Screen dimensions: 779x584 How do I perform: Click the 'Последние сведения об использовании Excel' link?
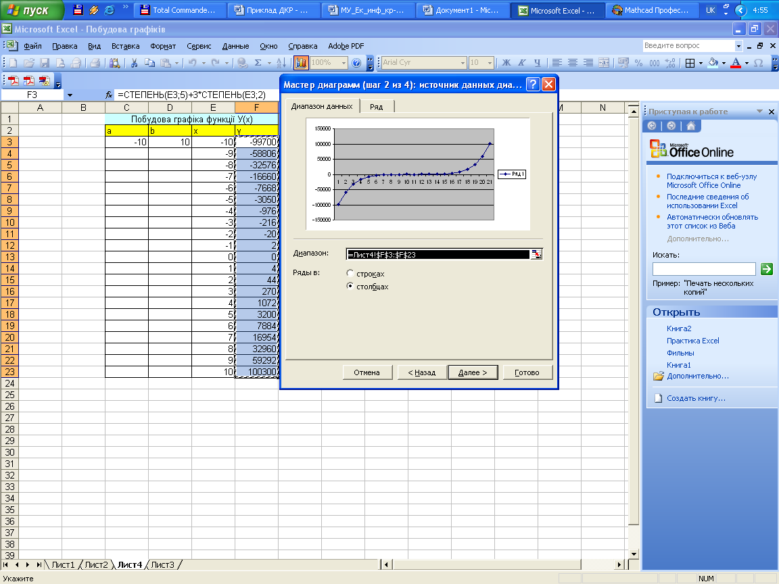click(707, 201)
